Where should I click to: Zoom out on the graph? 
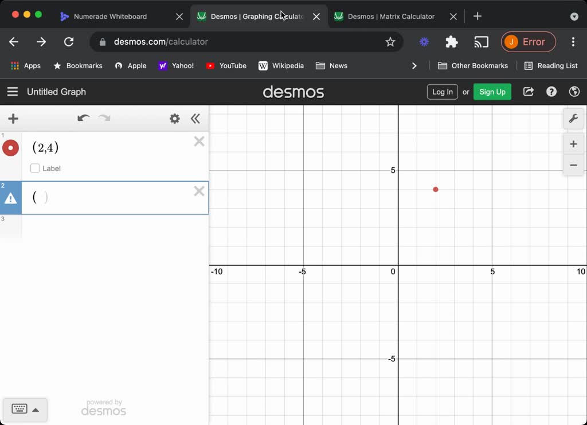[x=573, y=166]
